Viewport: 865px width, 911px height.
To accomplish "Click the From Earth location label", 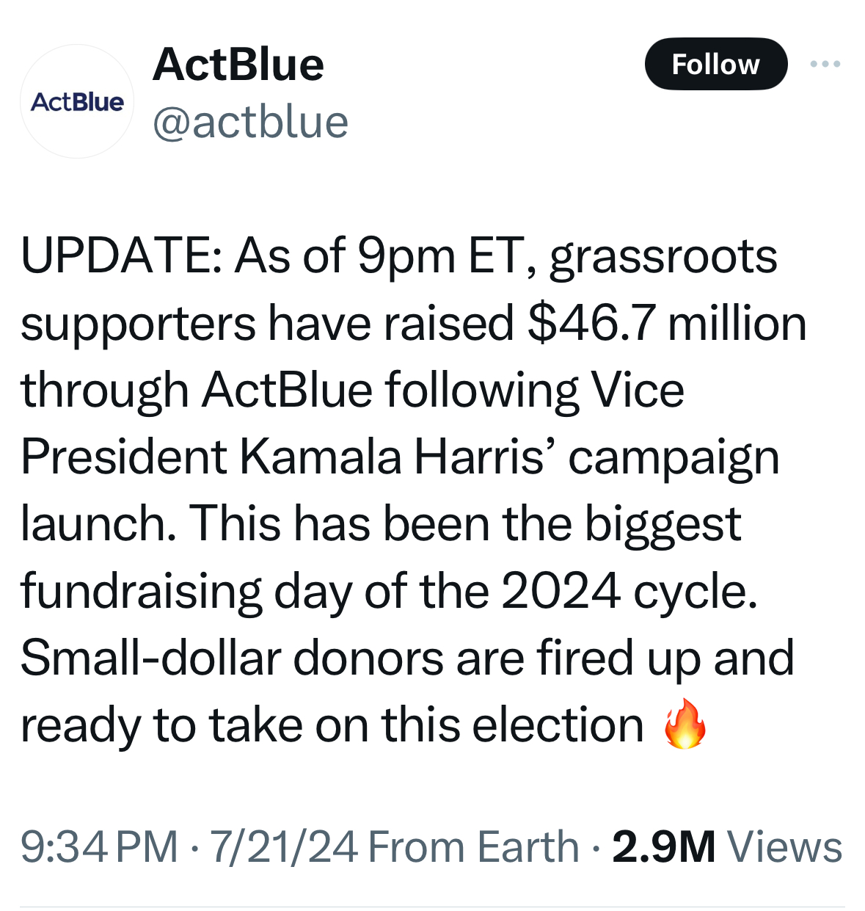I will click(474, 846).
